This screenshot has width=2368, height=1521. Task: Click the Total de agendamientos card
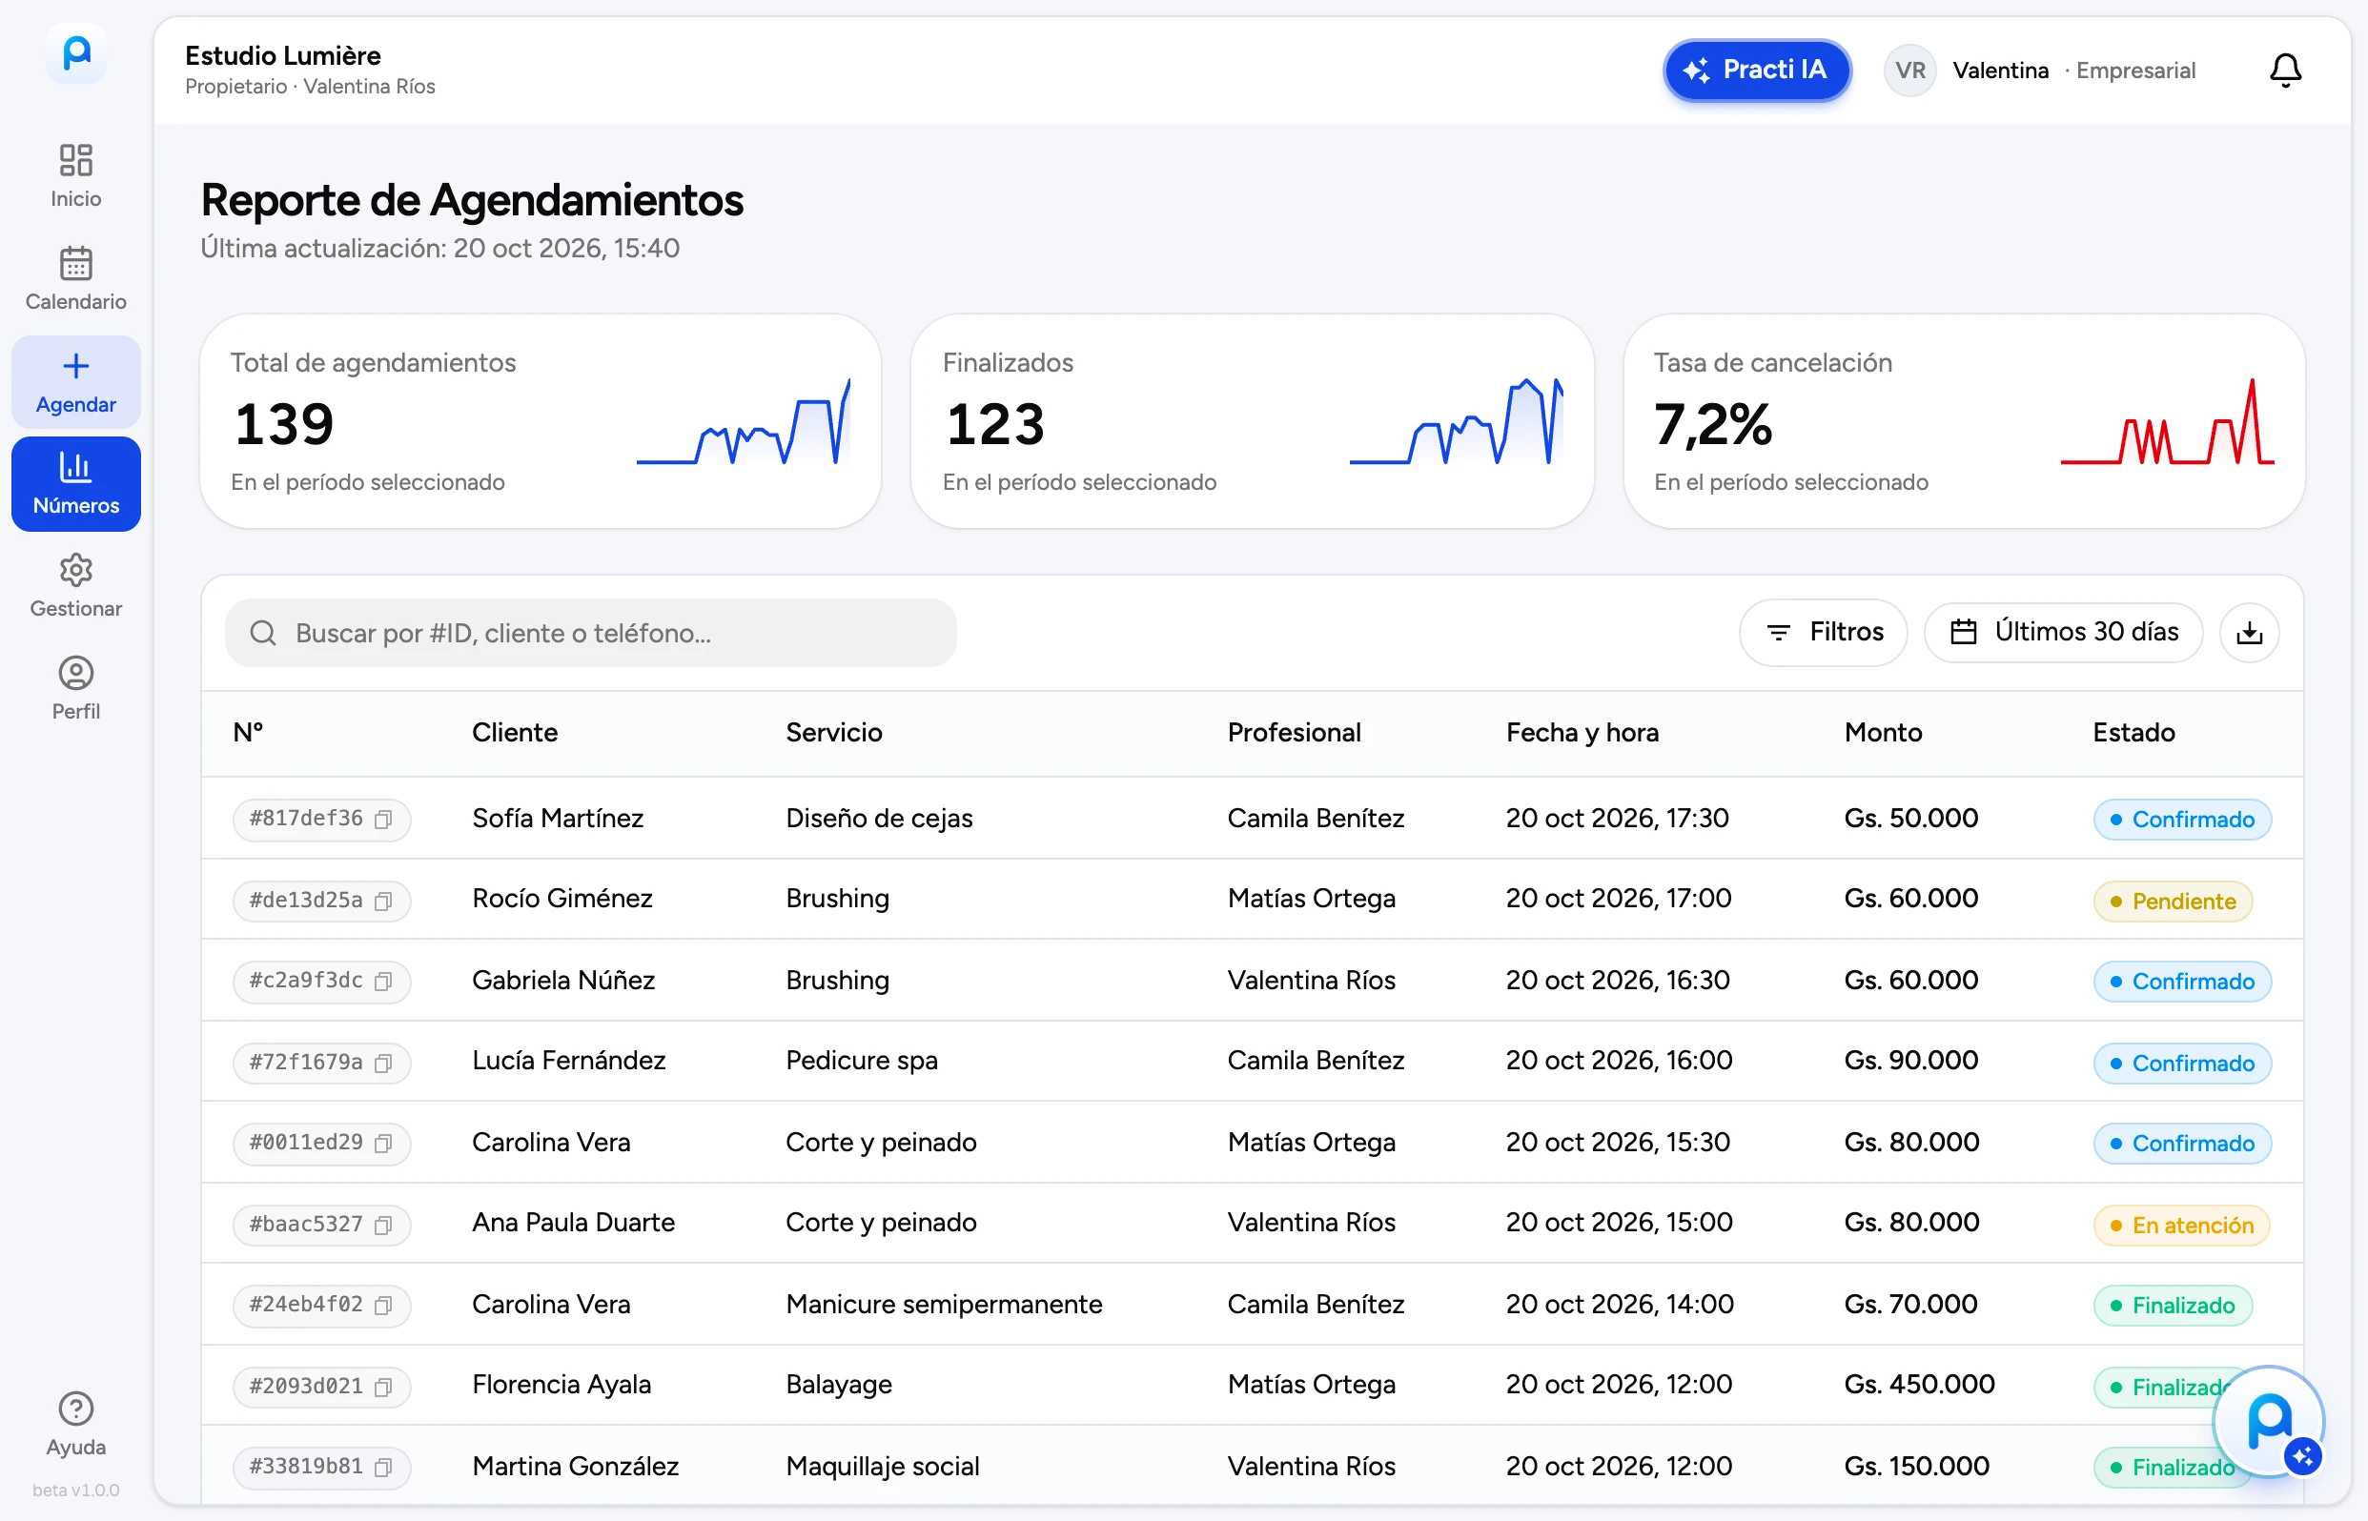tap(541, 422)
